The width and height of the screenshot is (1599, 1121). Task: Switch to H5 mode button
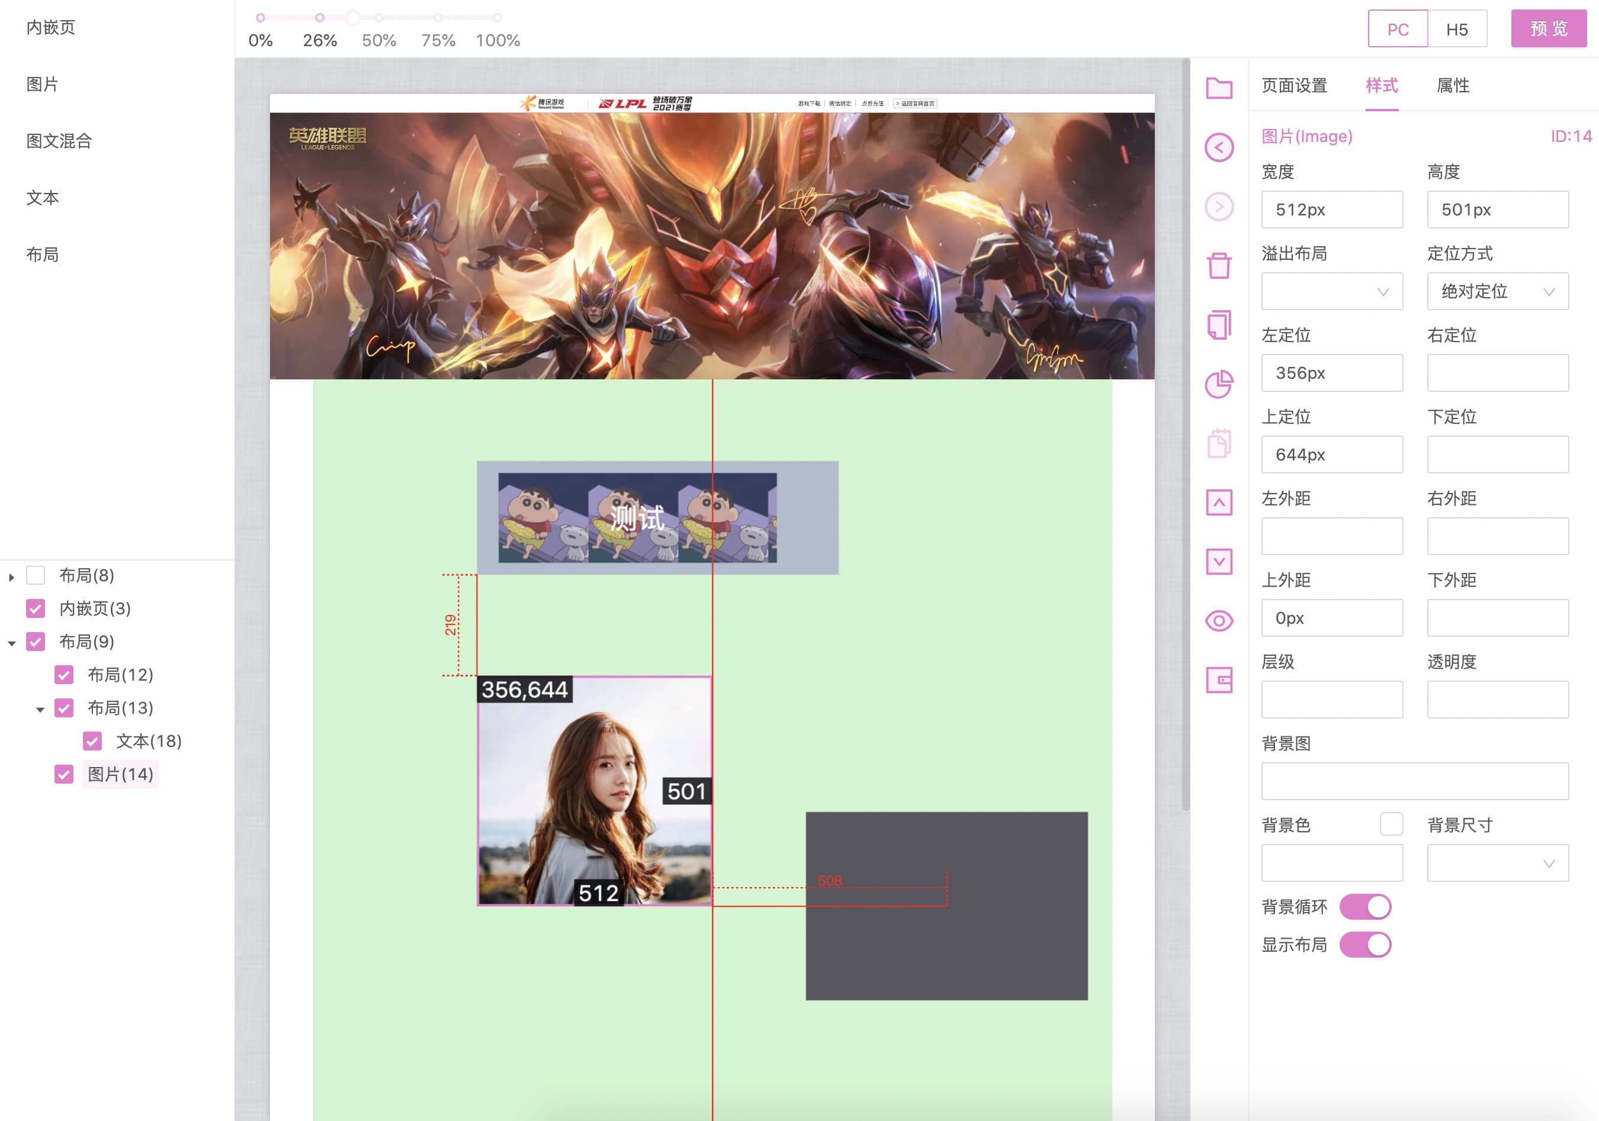(1456, 29)
